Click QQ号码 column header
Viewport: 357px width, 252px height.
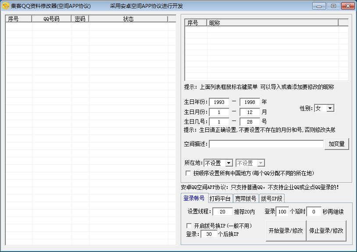point(51,19)
